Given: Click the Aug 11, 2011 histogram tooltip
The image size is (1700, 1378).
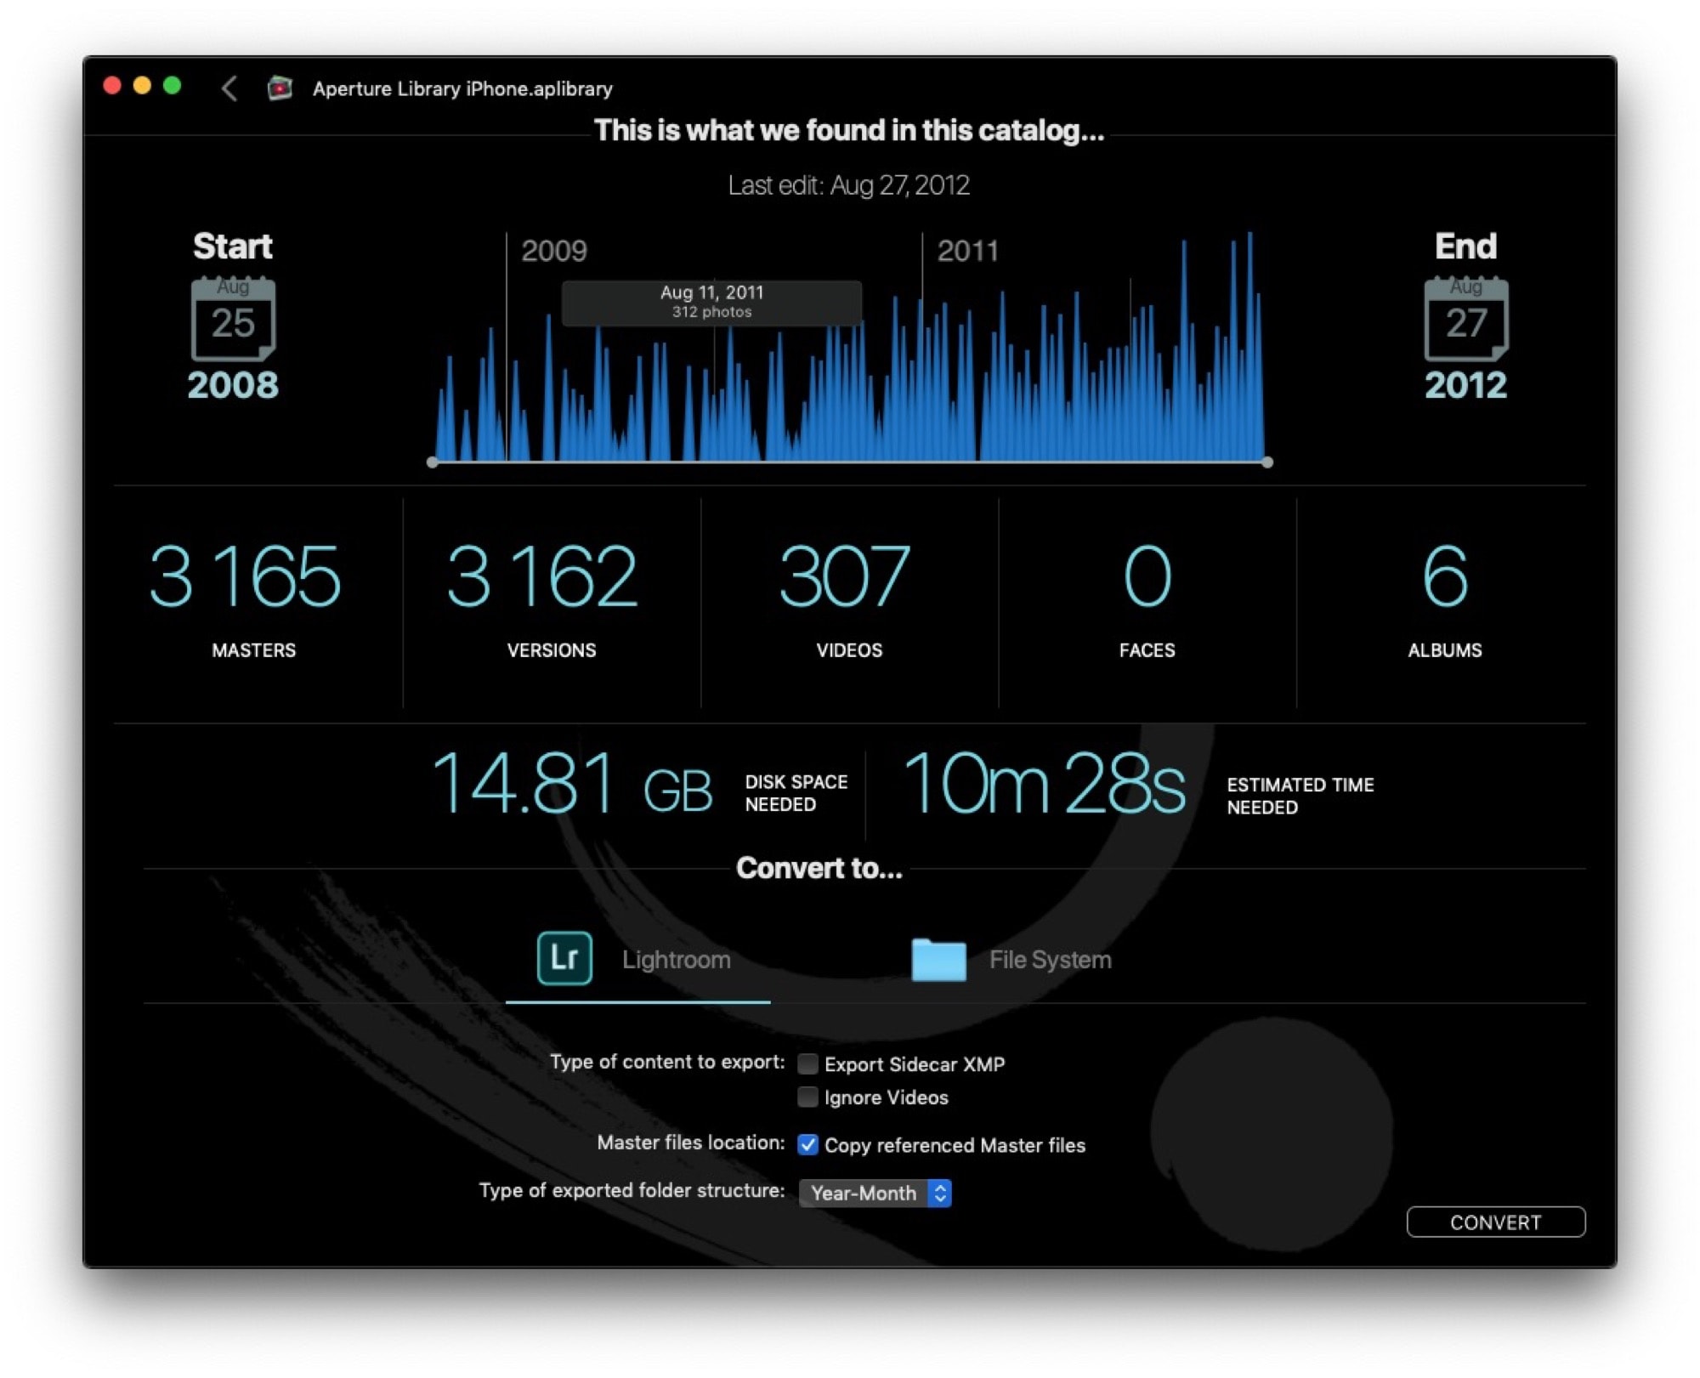Looking at the screenshot, I should [711, 302].
